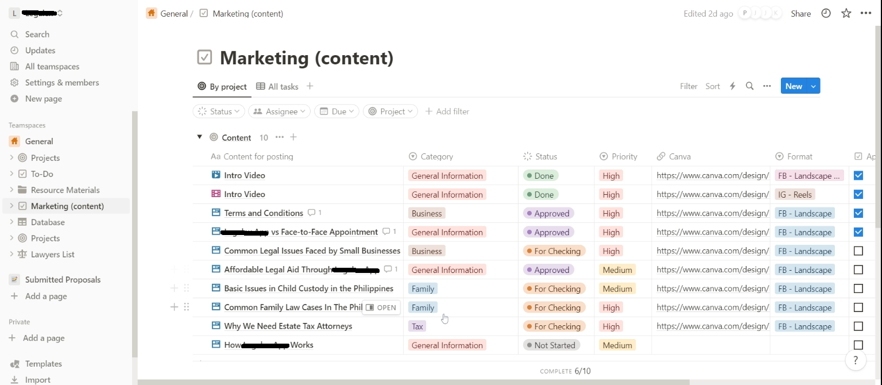
Task: Click the Share button
Action: pyautogui.click(x=800, y=14)
